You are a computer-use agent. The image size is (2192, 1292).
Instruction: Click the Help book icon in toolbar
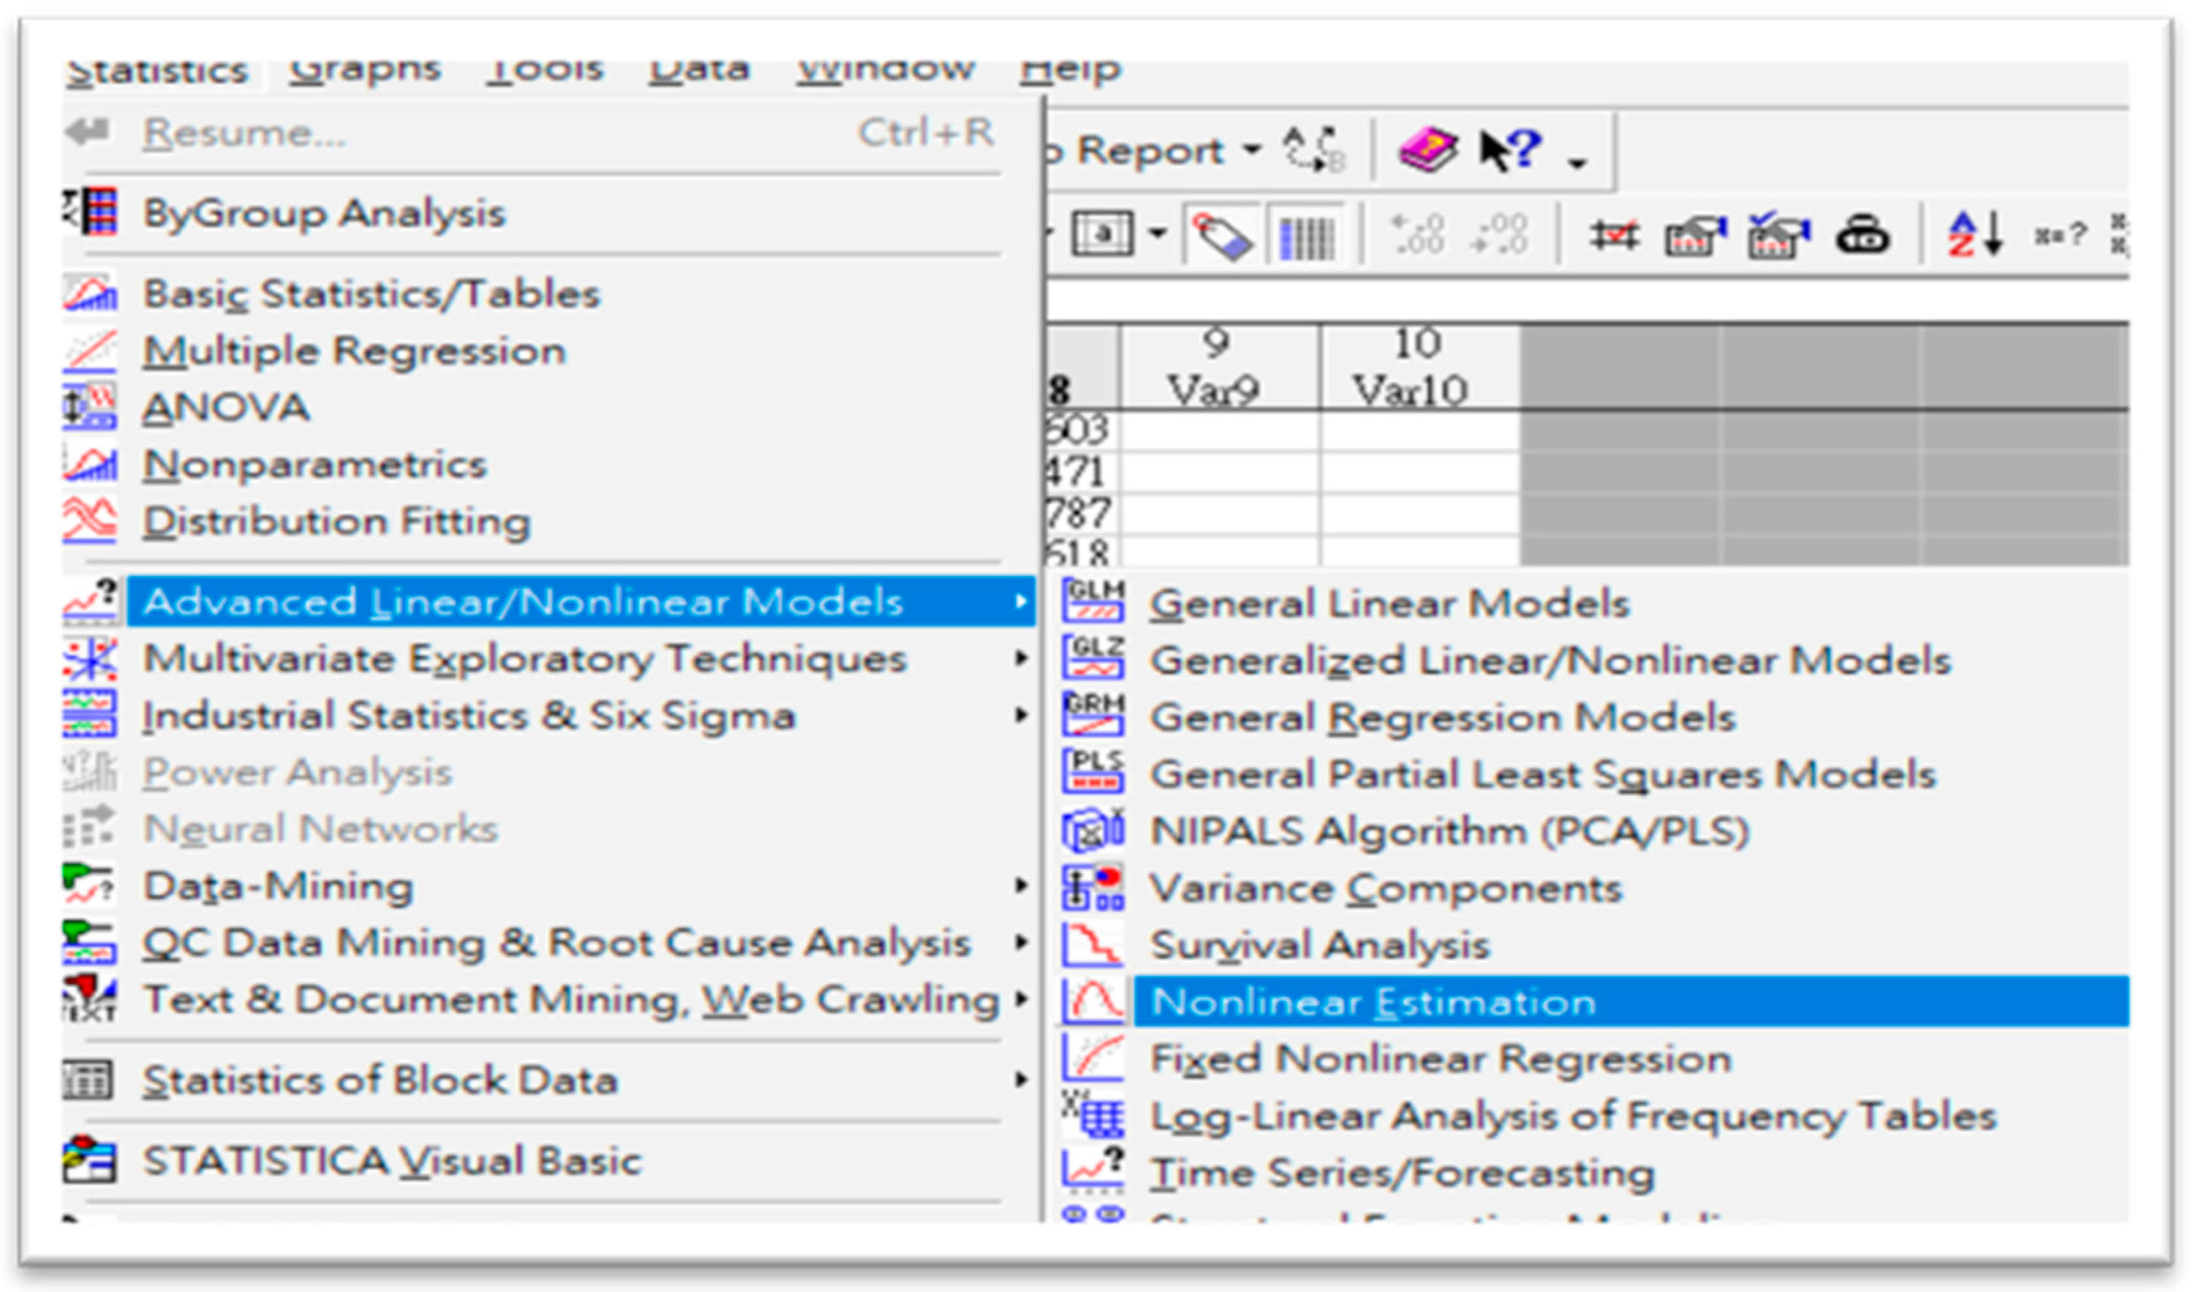click(x=1428, y=150)
